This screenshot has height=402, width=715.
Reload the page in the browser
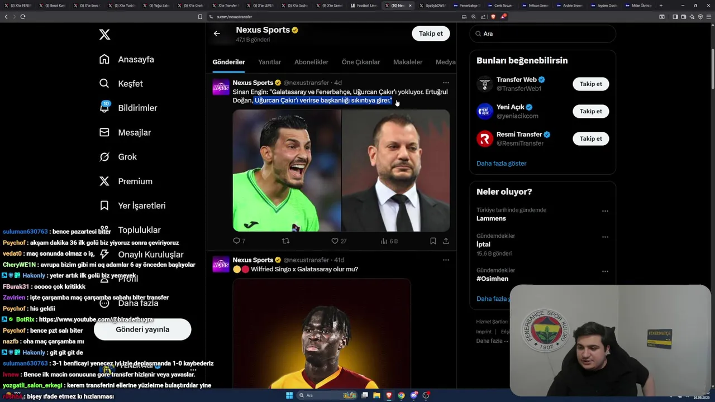(x=22, y=17)
